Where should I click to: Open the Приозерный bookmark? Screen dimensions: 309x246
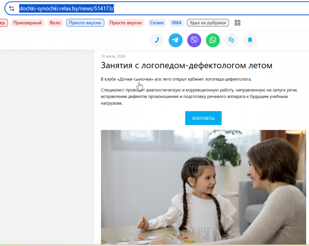[x=27, y=23]
